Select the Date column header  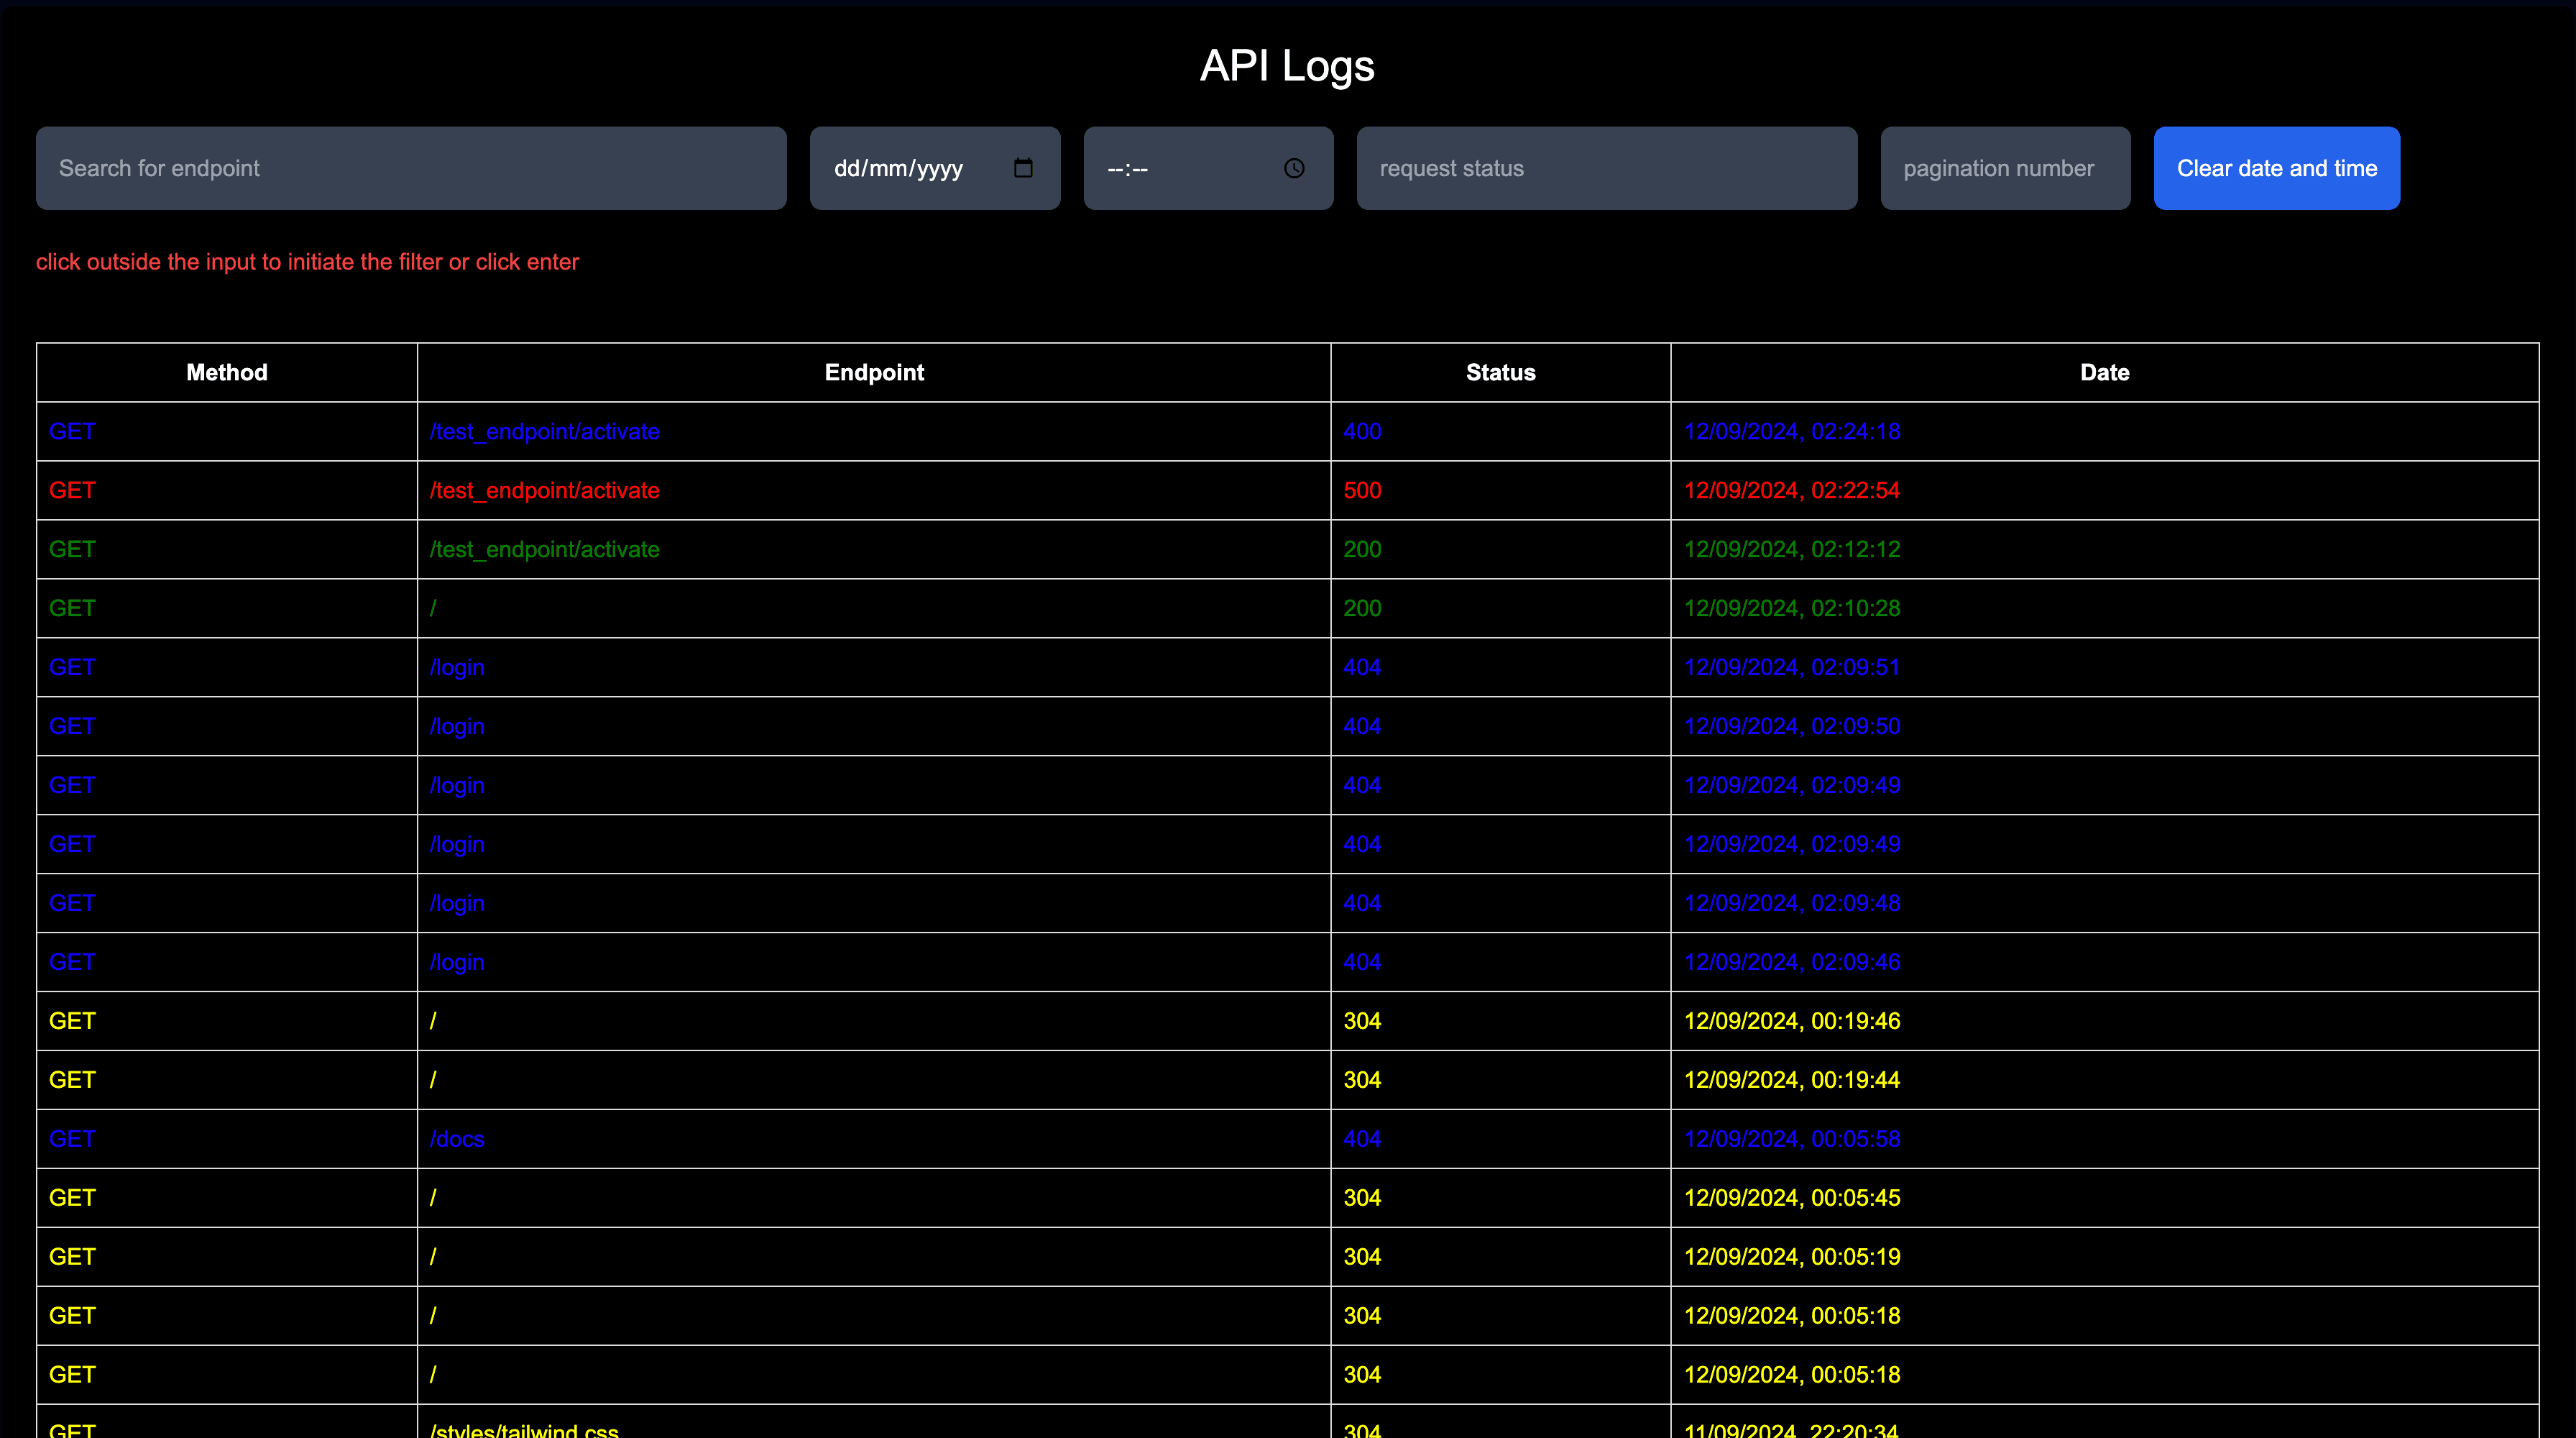[x=2104, y=373]
